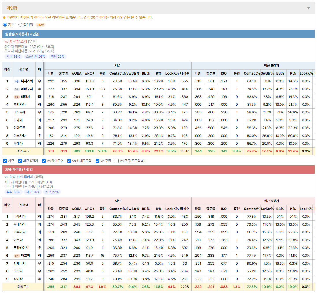The image size is (317, 294).
Task: Click the 3등 badge next to 타츠미
Action: (17, 256)
